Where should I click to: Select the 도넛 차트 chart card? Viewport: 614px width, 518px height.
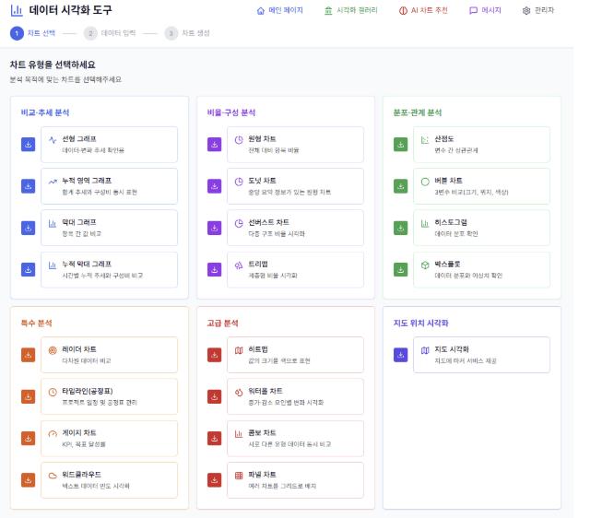click(x=296, y=186)
